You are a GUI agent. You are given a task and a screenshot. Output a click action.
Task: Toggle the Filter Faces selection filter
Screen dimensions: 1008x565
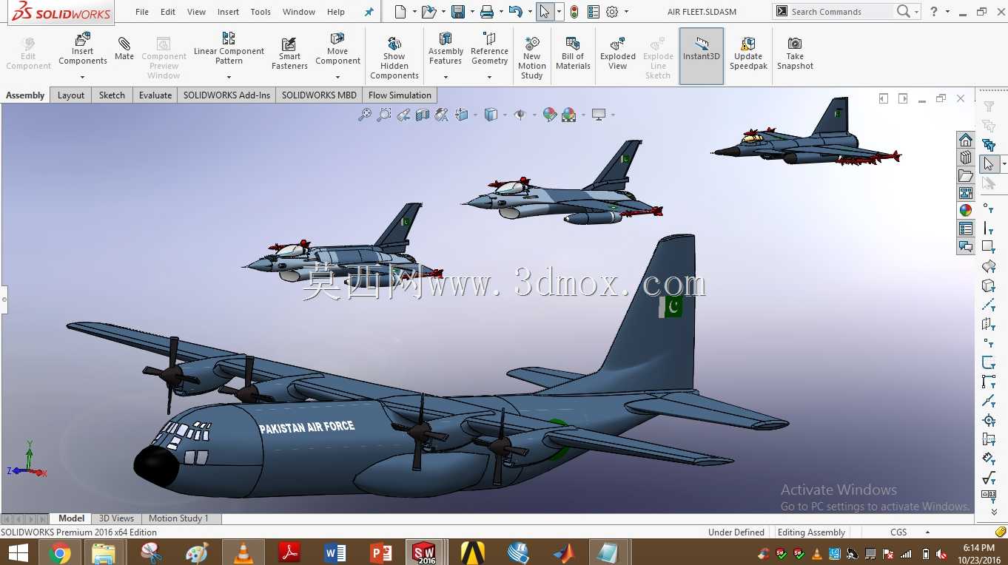coord(989,247)
